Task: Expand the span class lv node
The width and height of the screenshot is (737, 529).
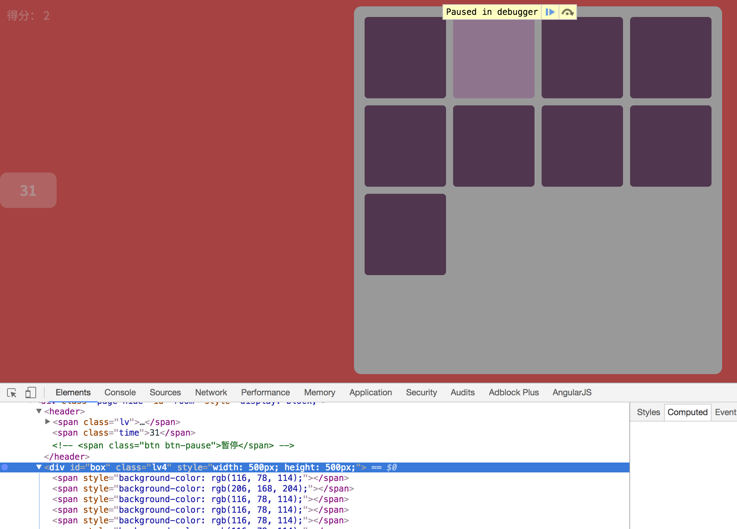Action: [47, 422]
